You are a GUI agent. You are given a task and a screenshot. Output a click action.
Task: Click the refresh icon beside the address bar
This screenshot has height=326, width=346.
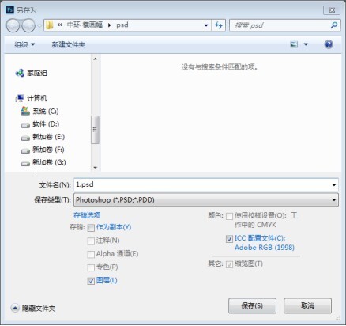coord(219,25)
